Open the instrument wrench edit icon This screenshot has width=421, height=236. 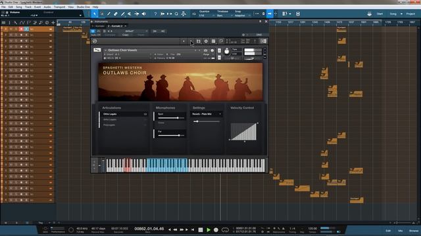(x=97, y=50)
